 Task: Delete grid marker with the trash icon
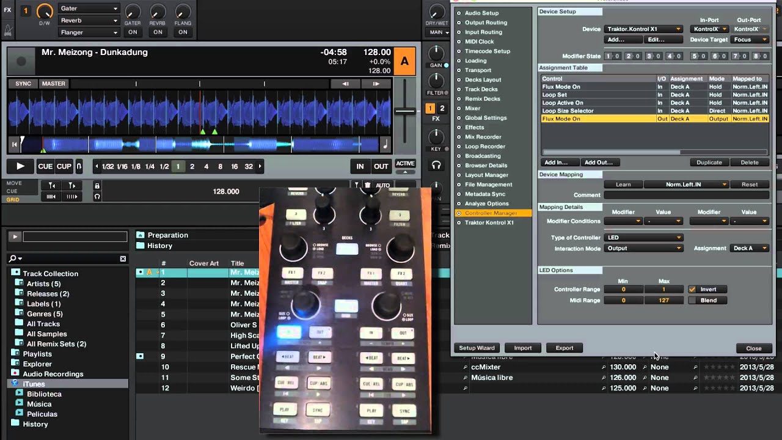(367, 185)
